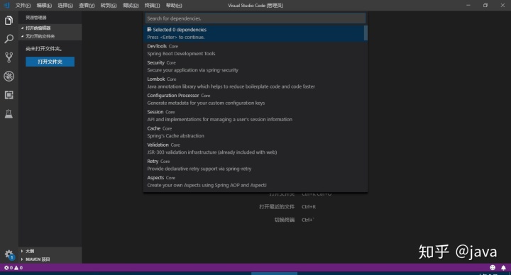This screenshot has height=275, width=511.
Task: Restore down the VS Code window
Action: coord(485,5)
